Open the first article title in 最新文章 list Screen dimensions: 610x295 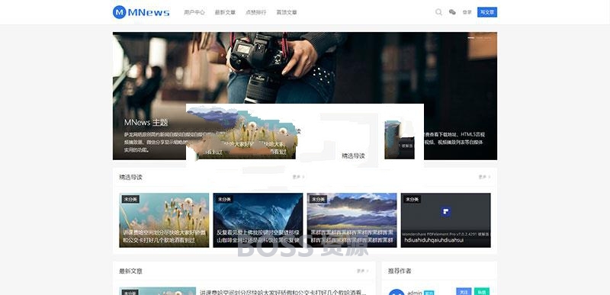(283, 292)
